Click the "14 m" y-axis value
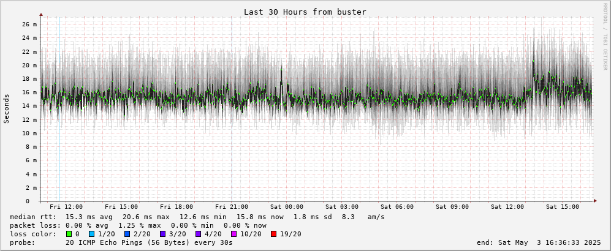611x251 pixels. pos(29,106)
